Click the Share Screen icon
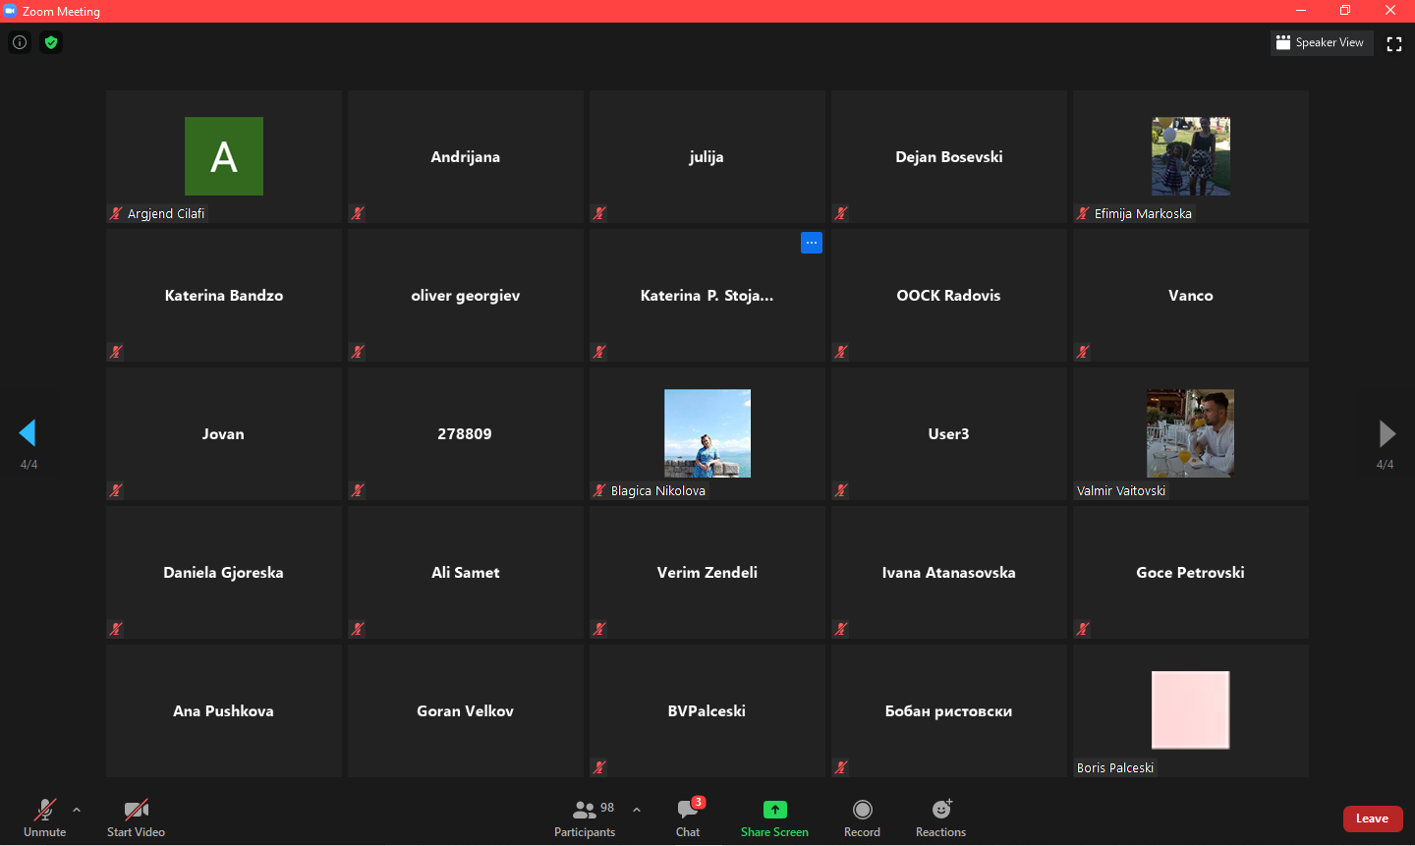The height and width of the screenshot is (846, 1415). [x=774, y=810]
